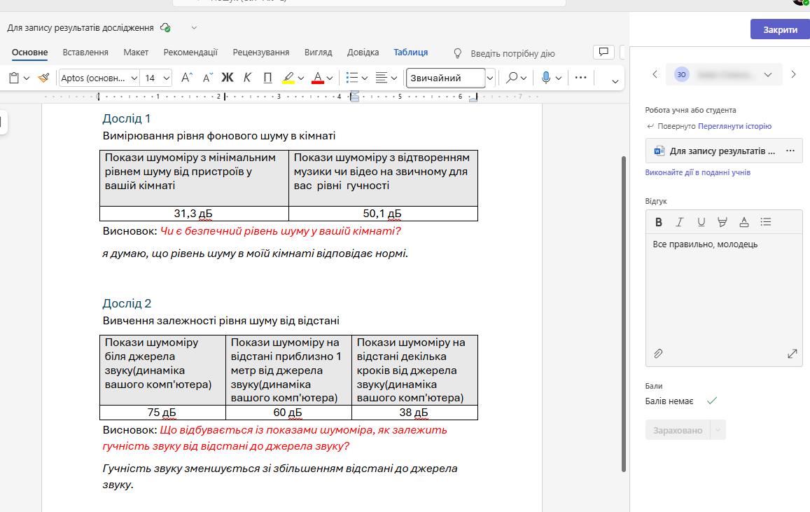Open file options three dots
The height and width of the screenshot is (512, 810).
click(790, 151)
